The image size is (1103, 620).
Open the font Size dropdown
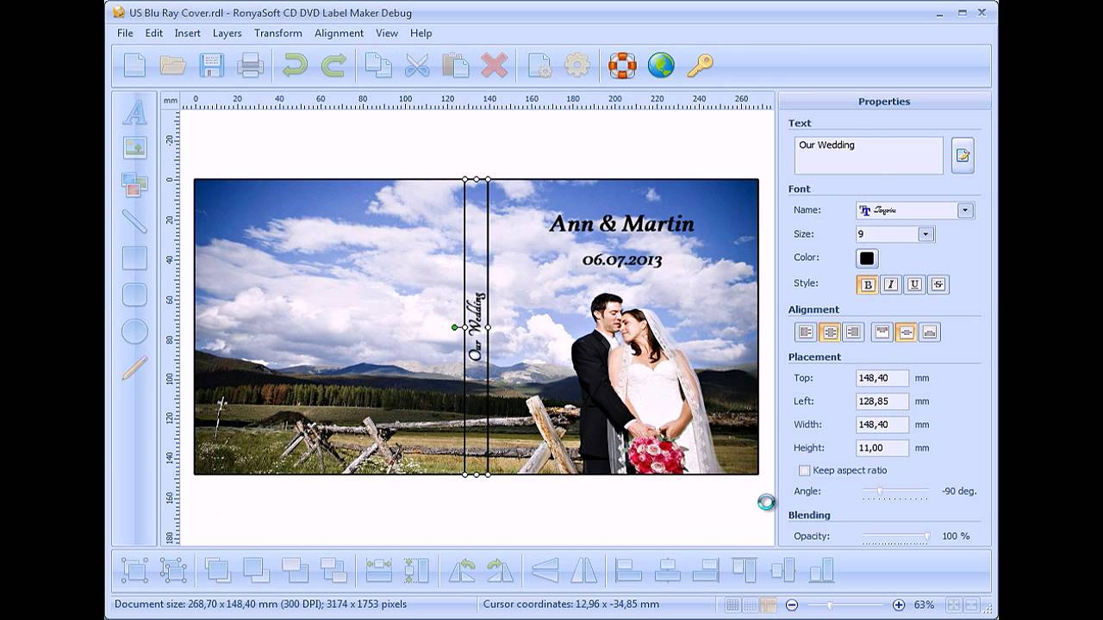pos(925,233)
